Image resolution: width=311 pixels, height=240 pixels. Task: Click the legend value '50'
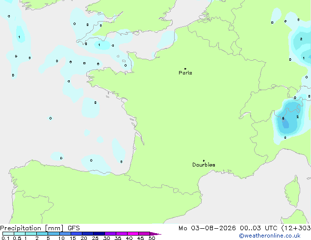click(152, 238)
